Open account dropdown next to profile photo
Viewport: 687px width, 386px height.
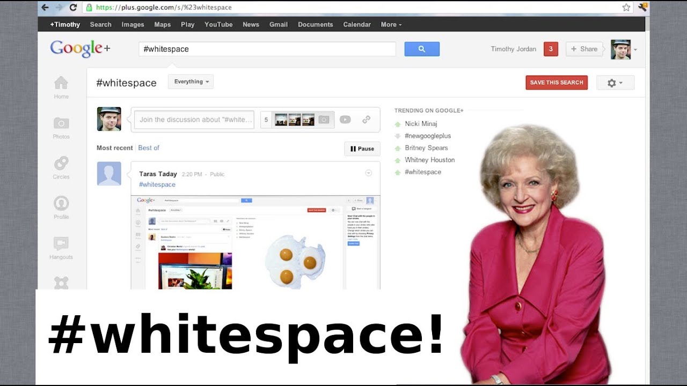[635, 49]
